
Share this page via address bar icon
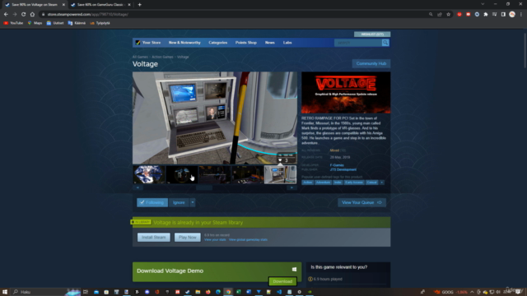pos(440,15)
